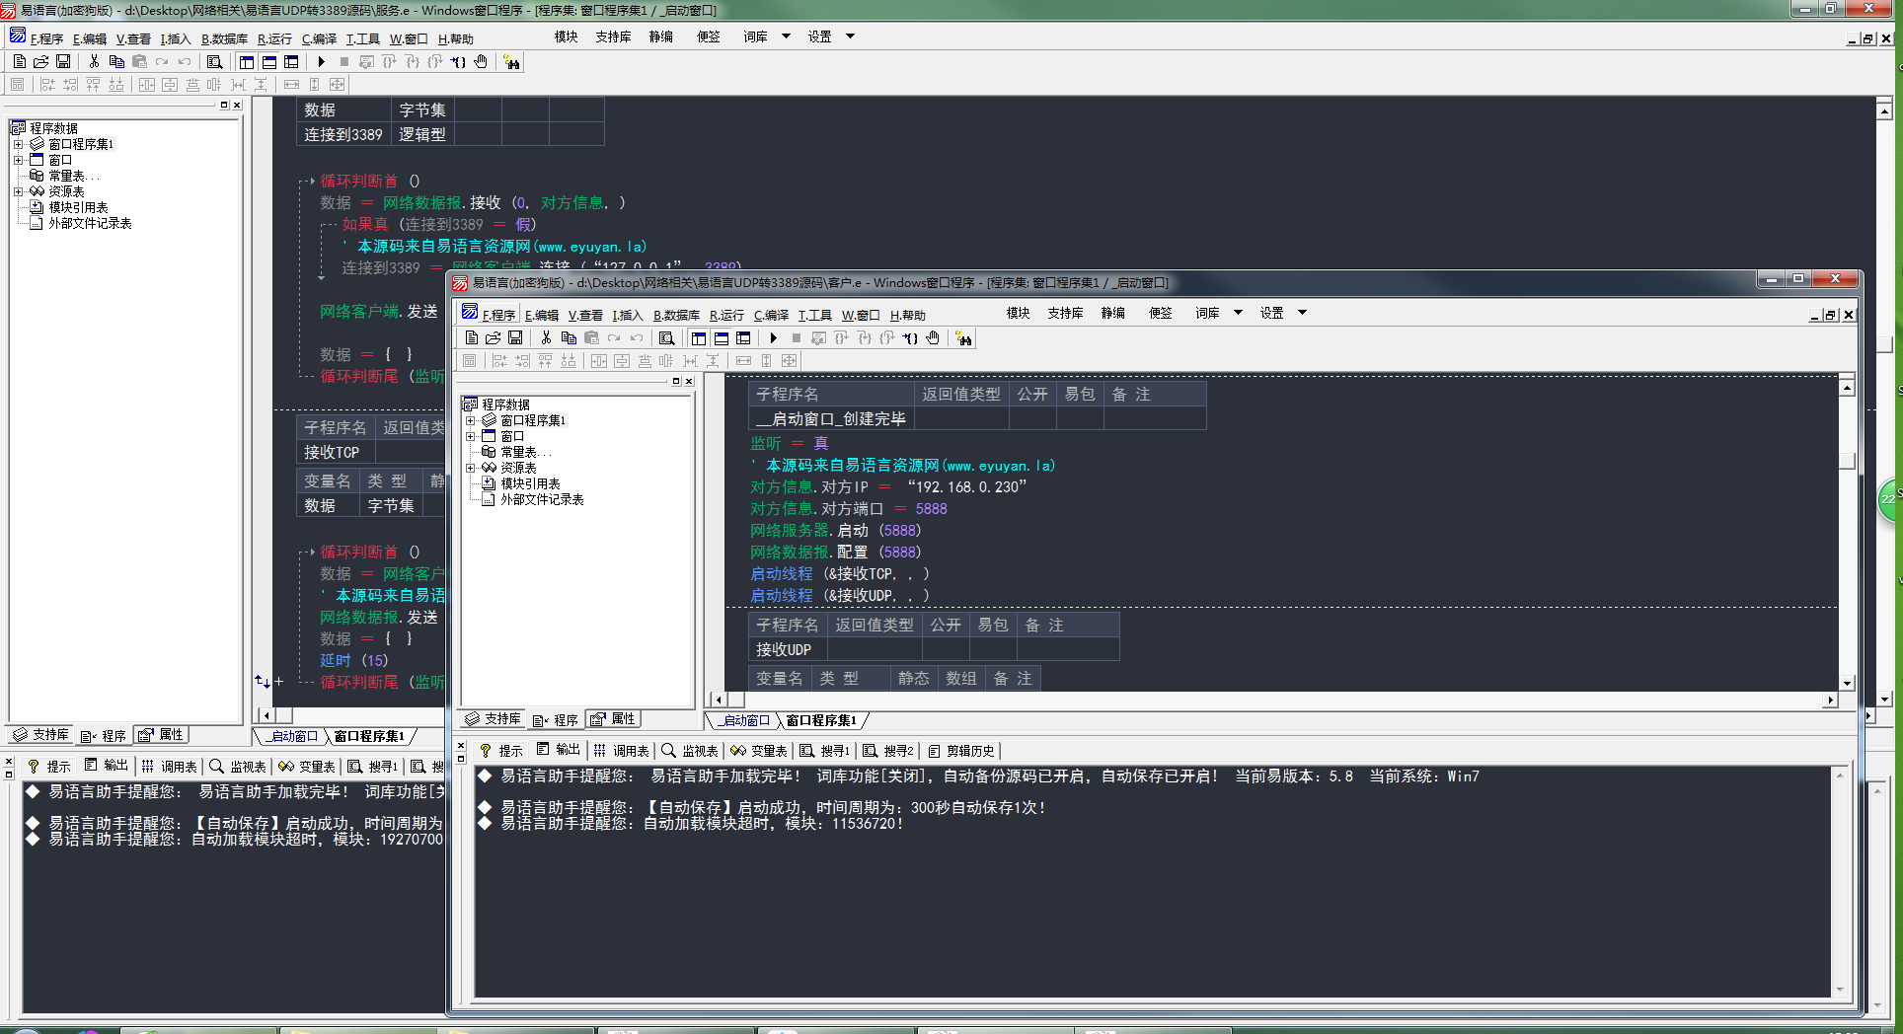Toggle status panel layout icon in 客户.e toolbar

[722, 337]
